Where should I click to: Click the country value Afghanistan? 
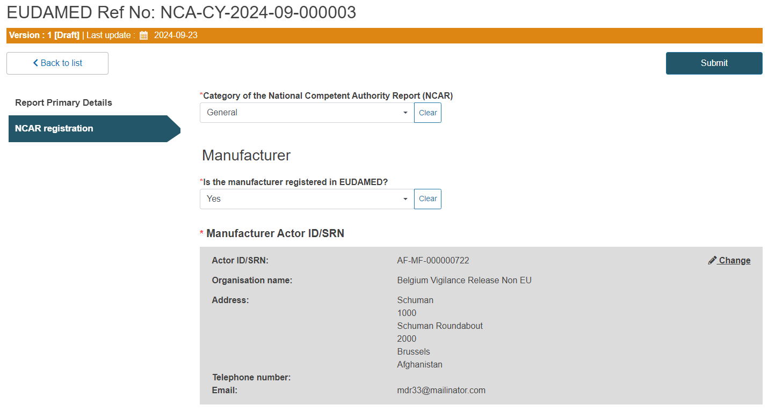419,364
